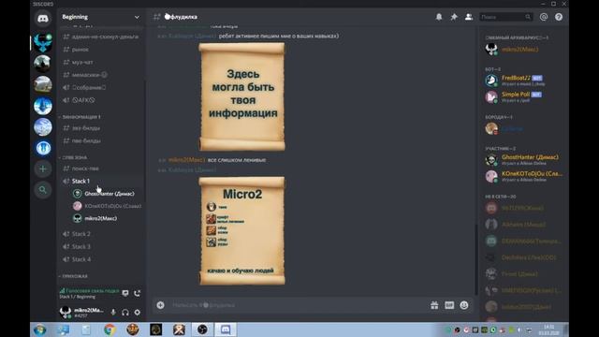The height and width of the screenshot is (337, 599).
Task: Click the plus upload attachment button
Action: coord(160,305)
